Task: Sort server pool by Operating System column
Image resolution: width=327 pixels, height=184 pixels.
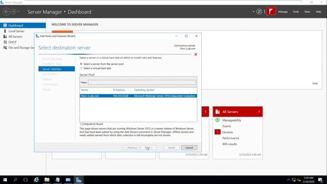Action: click(x=144, y=90)
